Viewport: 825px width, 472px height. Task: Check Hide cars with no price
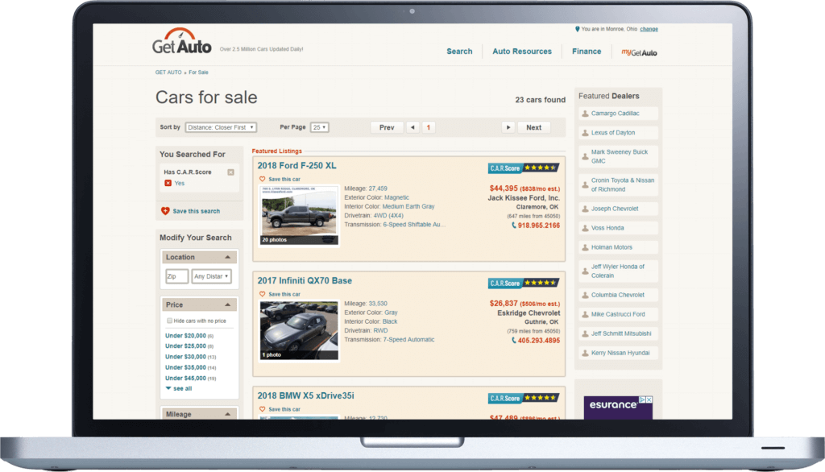[169, 321]
